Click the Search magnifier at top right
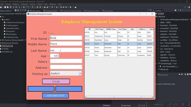This screenshot has height=107, width=191. tap(185, 7)
